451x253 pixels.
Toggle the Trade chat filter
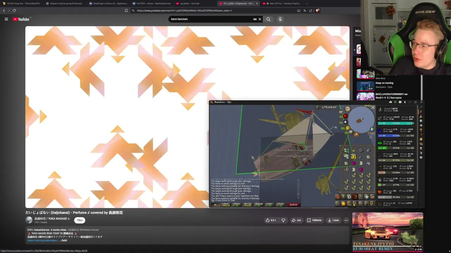pyautogui.click(x=281, y=205)
